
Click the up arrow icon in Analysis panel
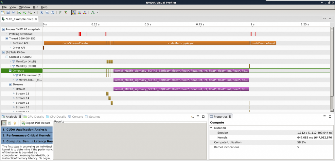point(15,123)
